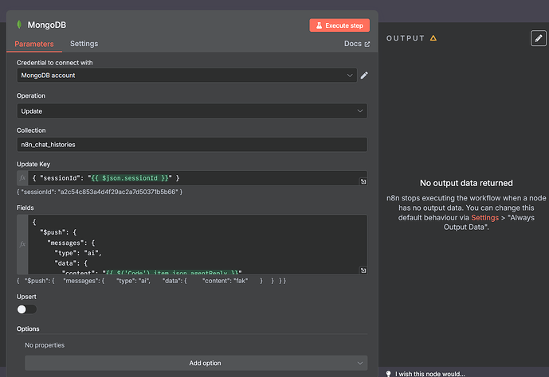Open the Add option dropdown
Image resolution: width=549 pixels, height=377 pixels.
pyautogui.click(x=196, y=363)
